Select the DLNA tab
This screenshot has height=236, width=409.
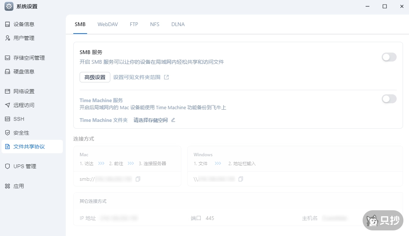[178, 24]
